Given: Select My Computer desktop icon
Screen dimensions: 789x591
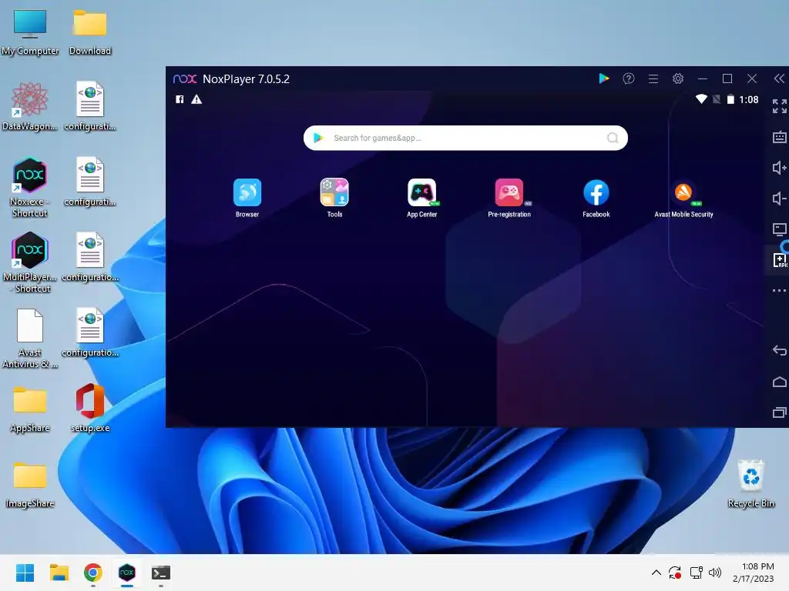Looking at the screenshot, I should (x=30, y=32).
